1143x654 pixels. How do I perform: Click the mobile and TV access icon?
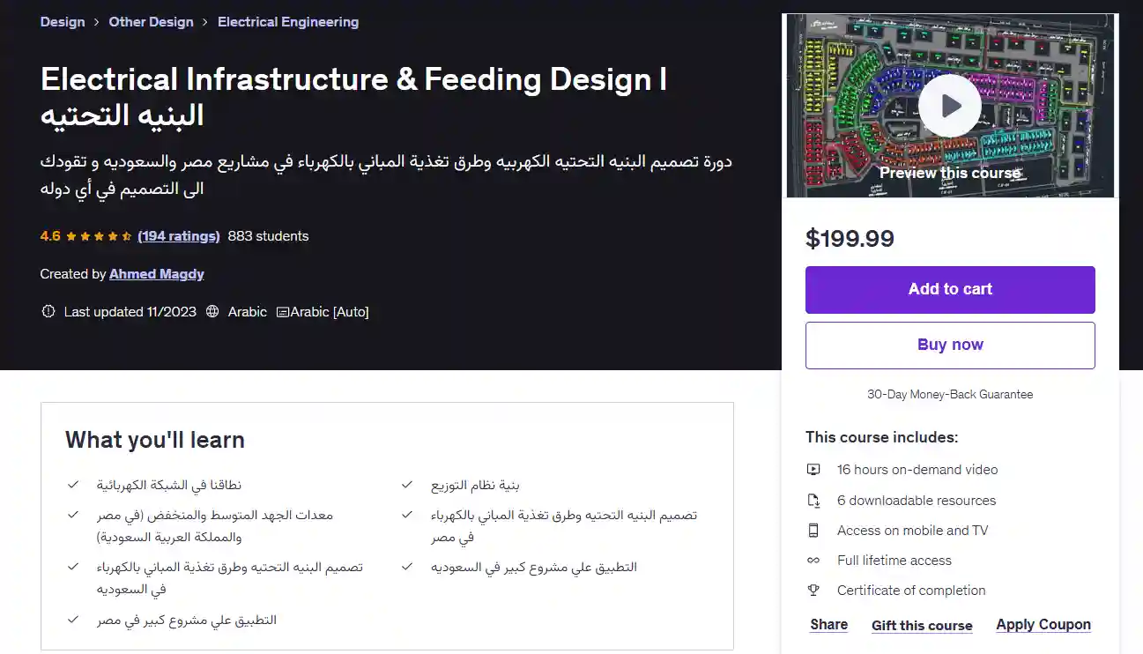click(813, 530)
